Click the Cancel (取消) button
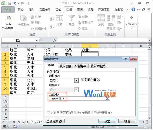 coord(127,121)
